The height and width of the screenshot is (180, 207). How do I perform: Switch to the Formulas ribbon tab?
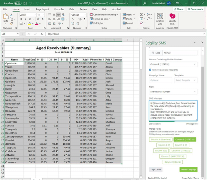point(59,9)
